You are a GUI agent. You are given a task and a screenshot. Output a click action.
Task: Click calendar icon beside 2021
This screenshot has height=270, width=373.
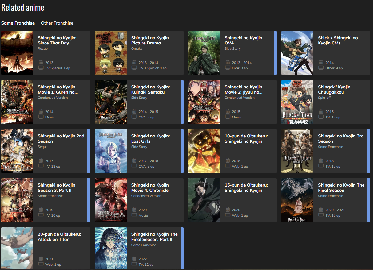point(41,259)
